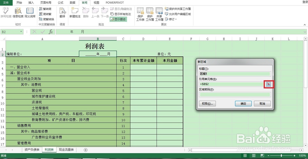The image size is (308, 159).
Task: Go to previous comment (上一条)
Action: click(x=95, y=13)
